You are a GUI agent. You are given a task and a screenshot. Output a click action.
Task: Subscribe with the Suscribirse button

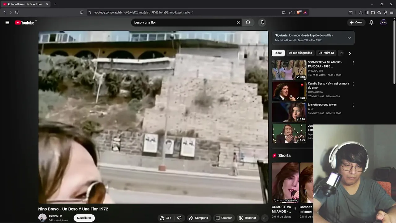pyautogui.click(x=84, y=218)
